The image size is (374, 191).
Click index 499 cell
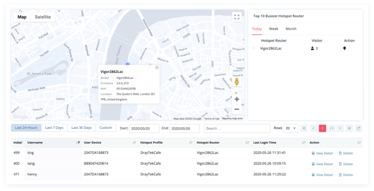pyautogui.click(x=16, y=153)
